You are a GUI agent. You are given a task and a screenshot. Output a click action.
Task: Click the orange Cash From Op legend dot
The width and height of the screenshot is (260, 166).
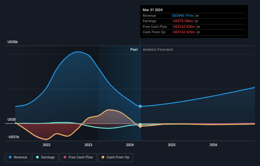[x=103, y=157]
